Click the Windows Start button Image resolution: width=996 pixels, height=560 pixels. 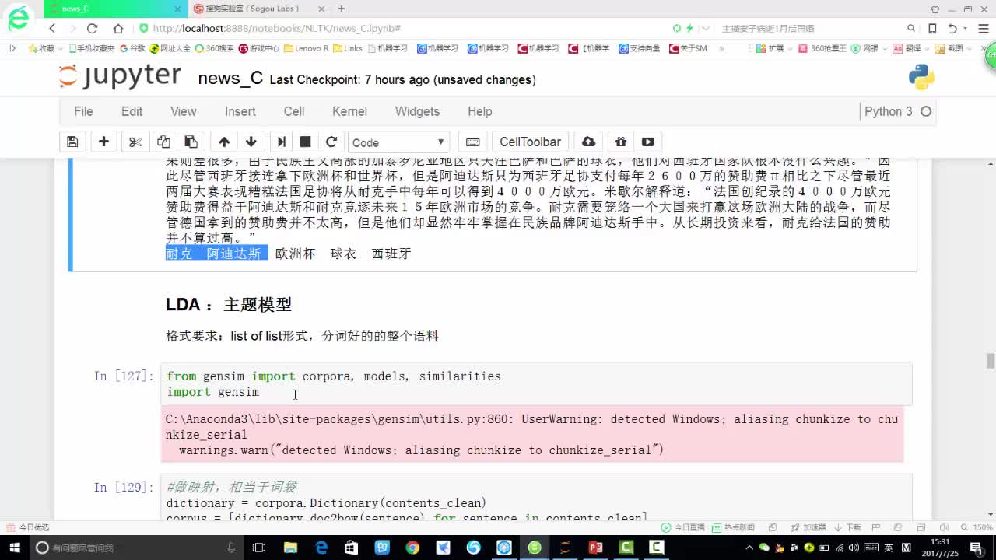pyautogui.click(x=14, y=548)
